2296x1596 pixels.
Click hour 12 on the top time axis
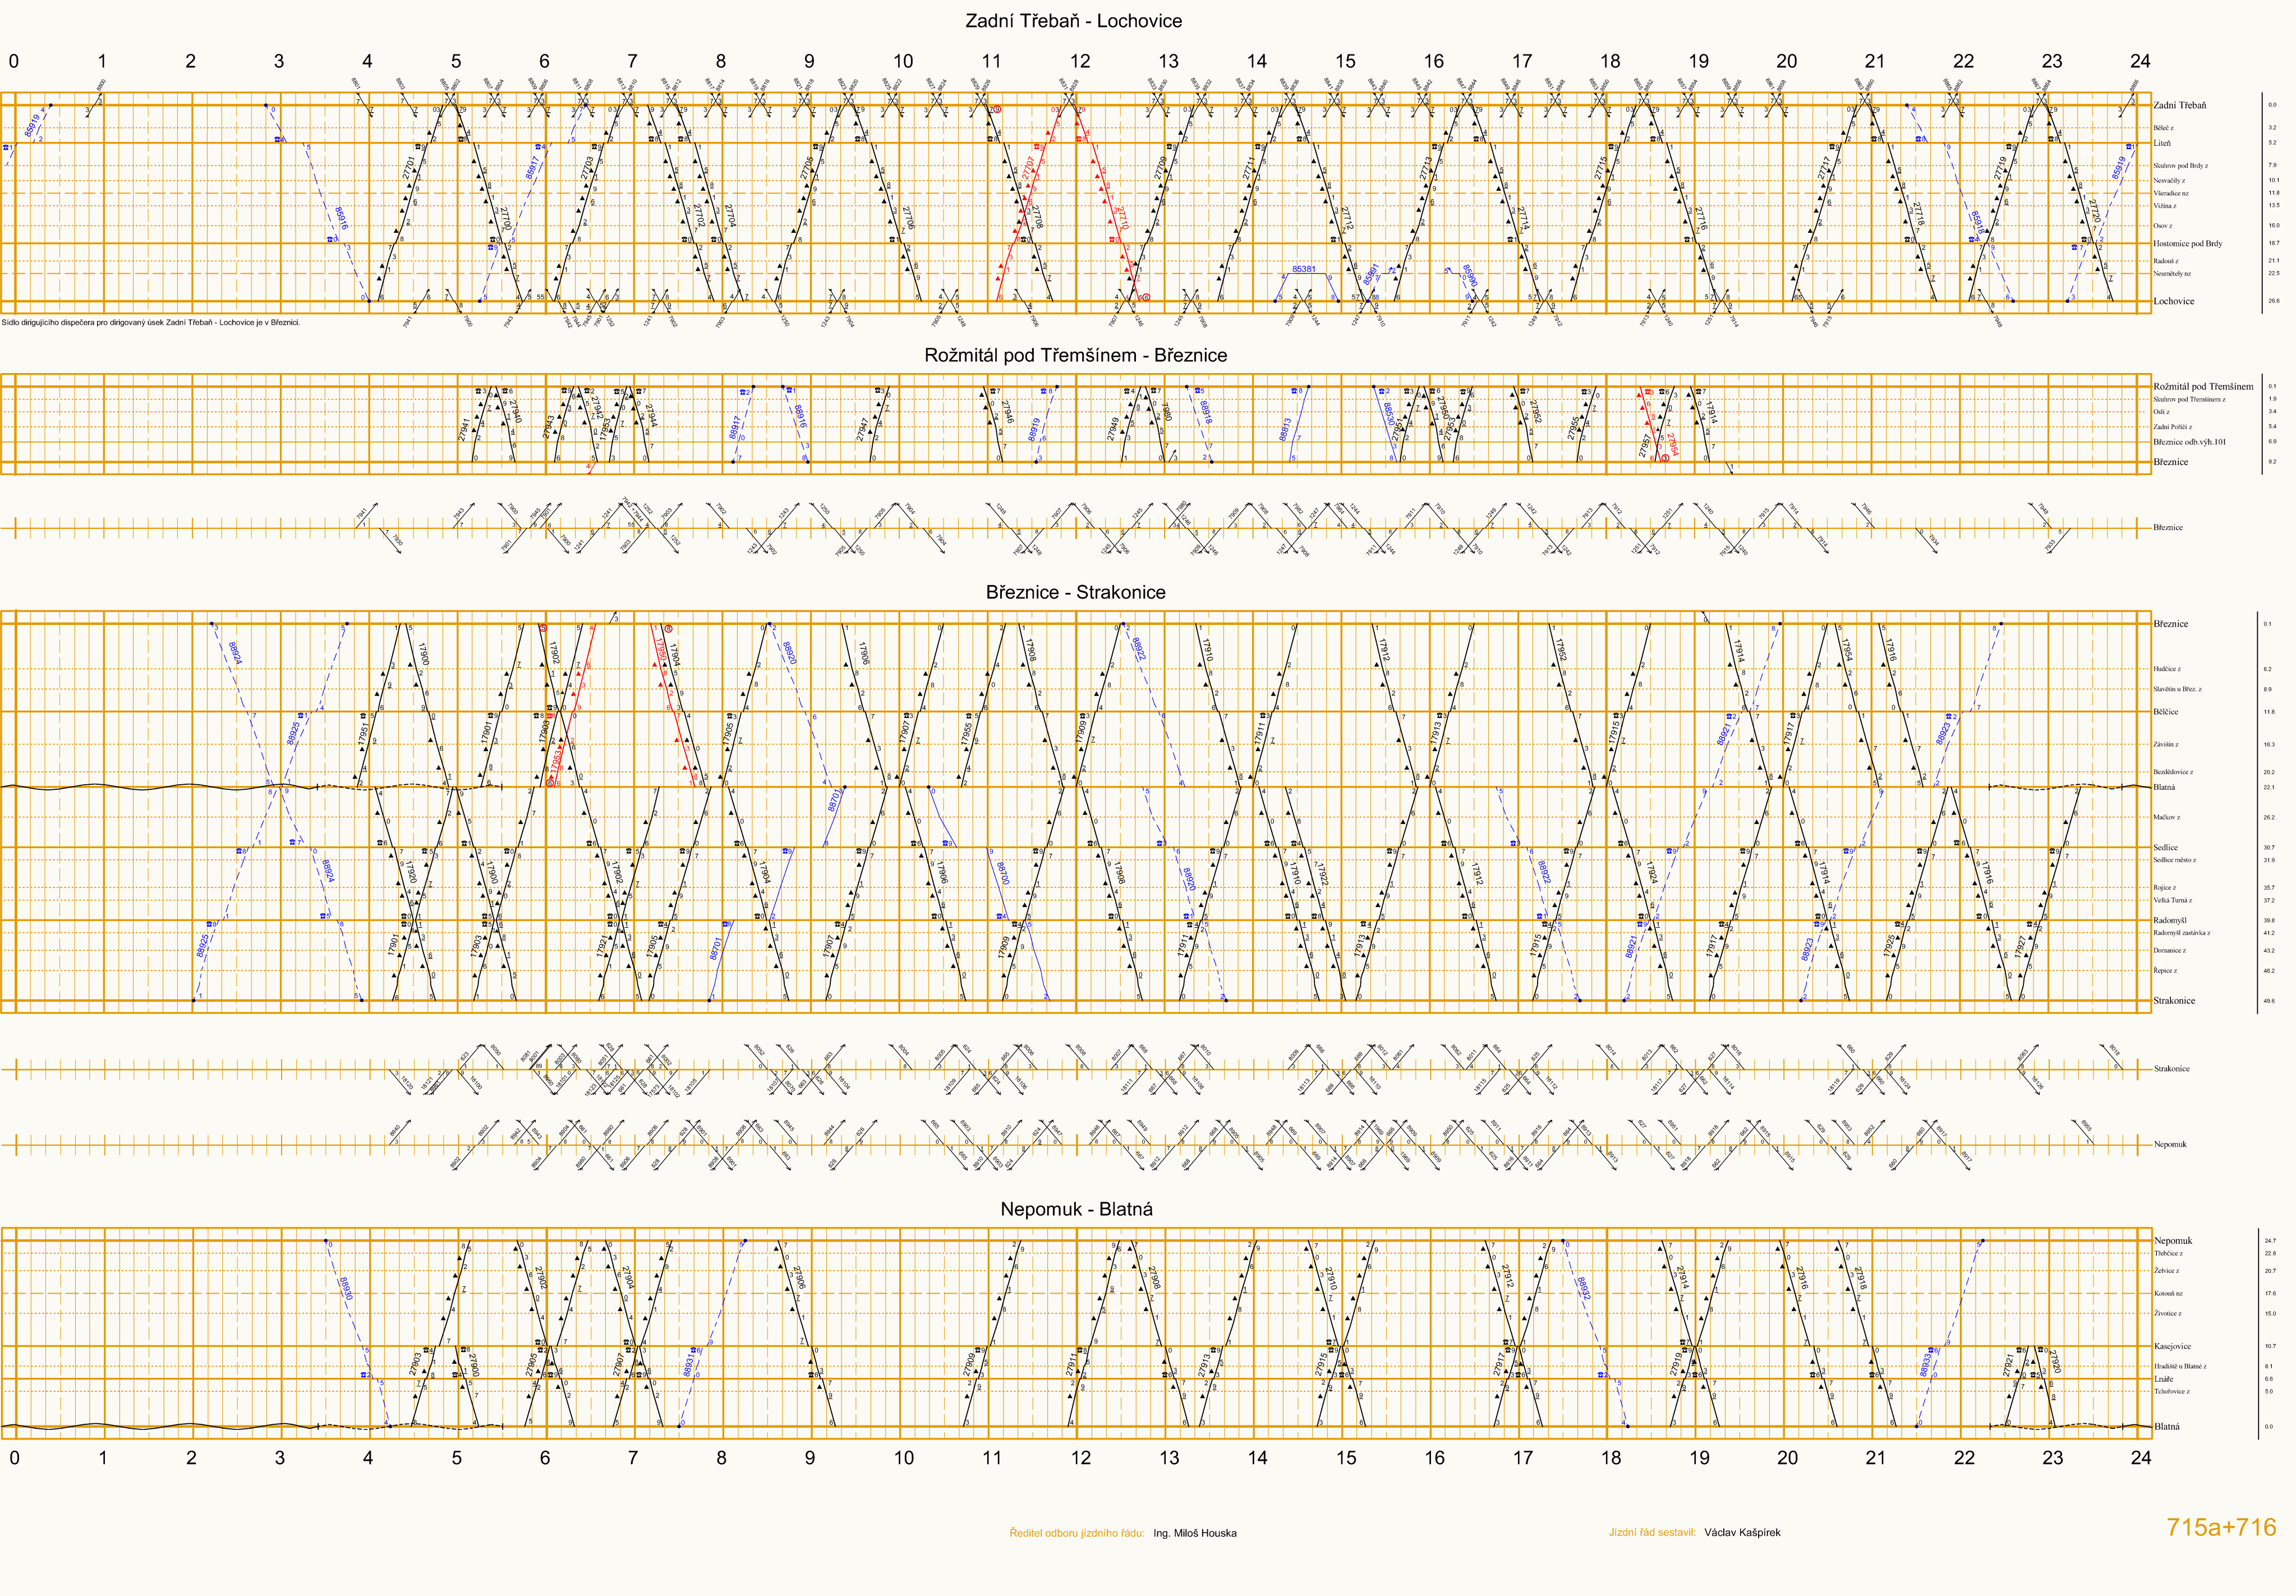tap(1080, 61)
